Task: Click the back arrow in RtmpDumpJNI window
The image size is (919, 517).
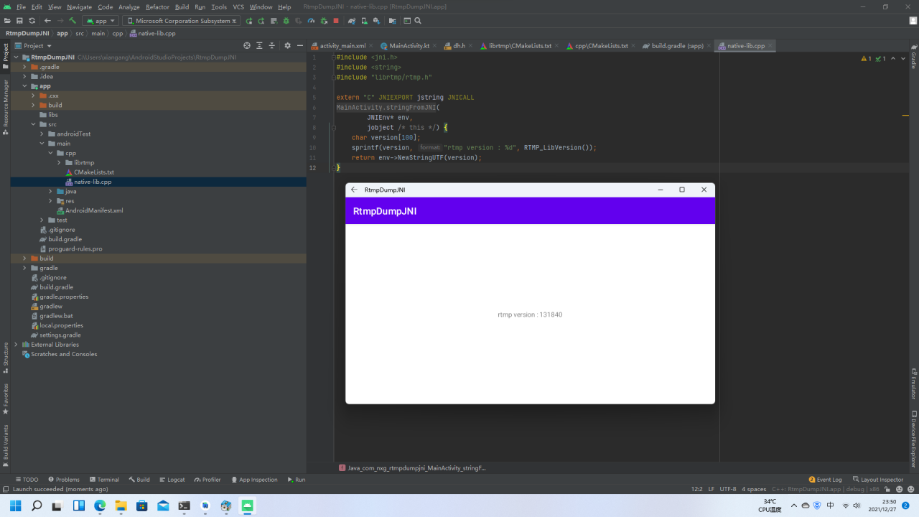Action: pyautogui.click(x=354, y=190)
